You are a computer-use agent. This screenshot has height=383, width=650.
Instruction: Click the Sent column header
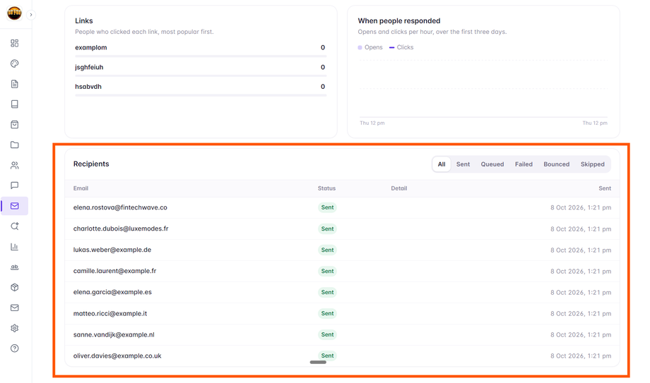click(605, 188)
